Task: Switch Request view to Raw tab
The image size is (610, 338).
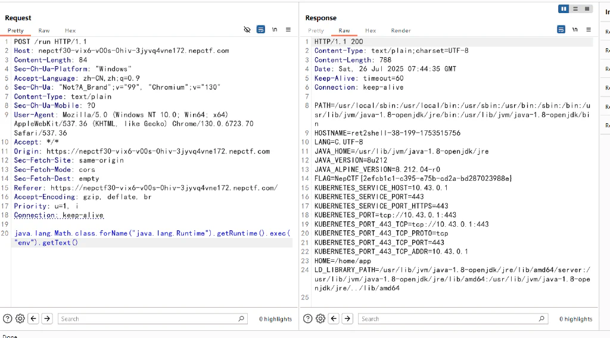Action: [44, 31]
